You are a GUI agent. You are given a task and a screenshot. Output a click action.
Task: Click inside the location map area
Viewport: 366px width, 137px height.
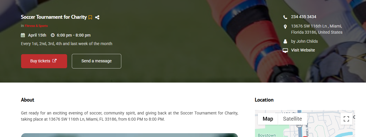click(x=305, y=131)
